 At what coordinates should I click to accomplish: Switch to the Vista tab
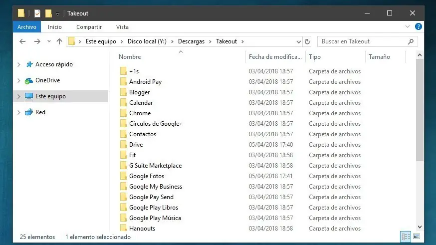[122, 27]
